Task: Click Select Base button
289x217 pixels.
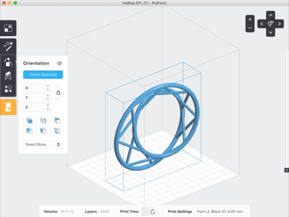Action: coord(37,144)
